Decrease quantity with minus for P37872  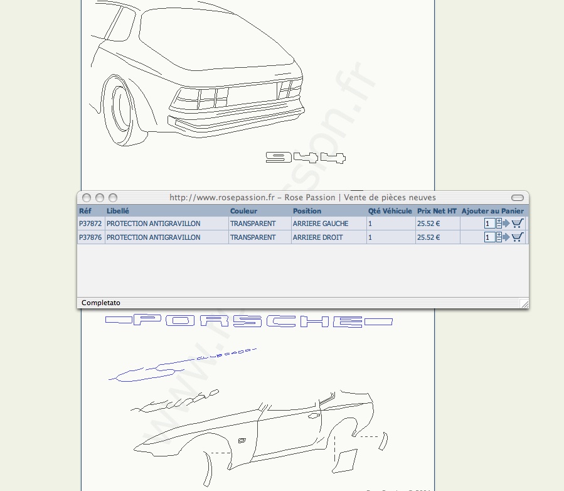pos(499,226)
